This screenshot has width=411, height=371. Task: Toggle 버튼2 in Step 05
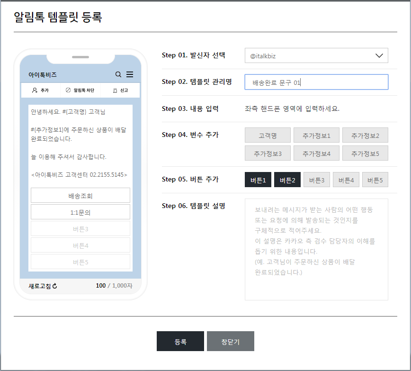tap(287, 180)
